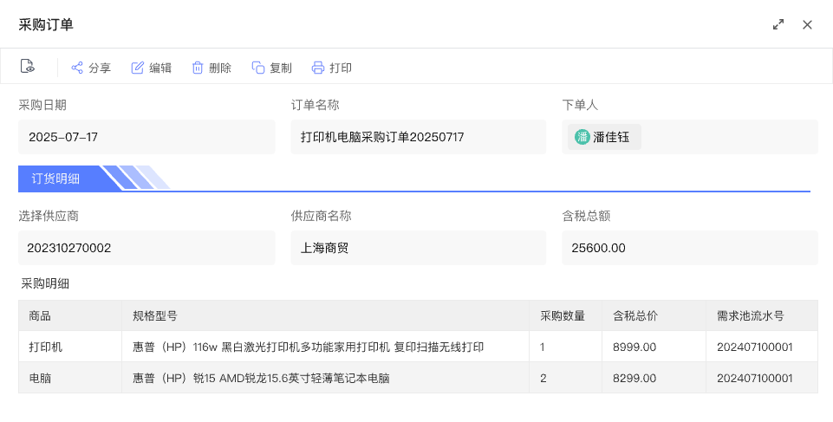Viewport: 833px width, 422px height.
Task: Click the Delete (删除) trash button
Action: click(x=212, y=68)
